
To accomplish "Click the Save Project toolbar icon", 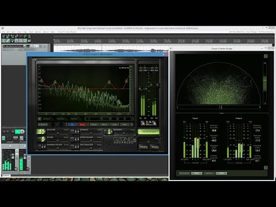I will [x=12, y=36].
